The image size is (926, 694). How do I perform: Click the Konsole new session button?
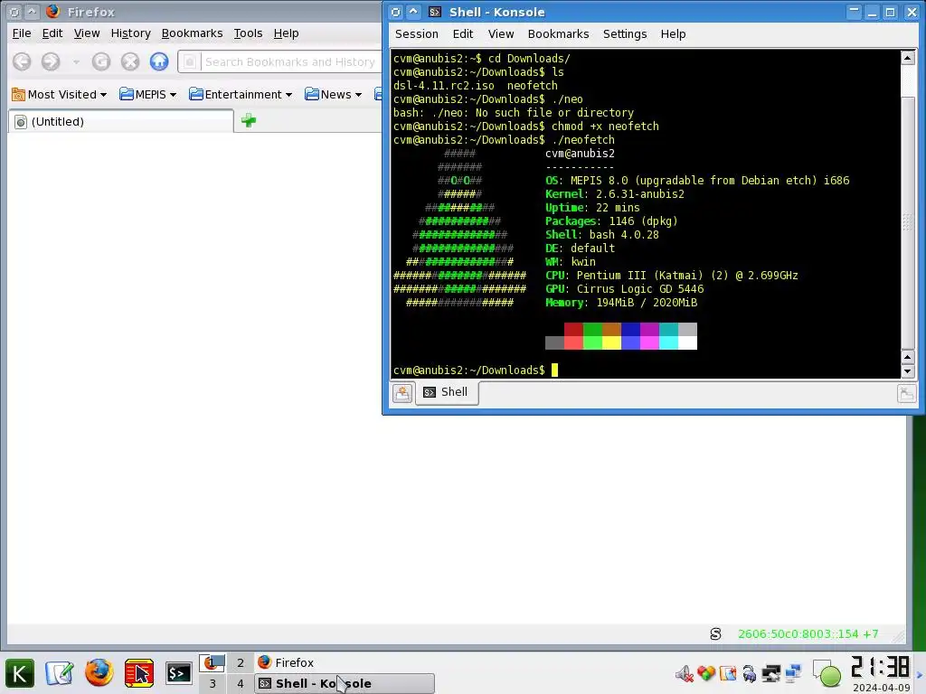coord(402,393)
